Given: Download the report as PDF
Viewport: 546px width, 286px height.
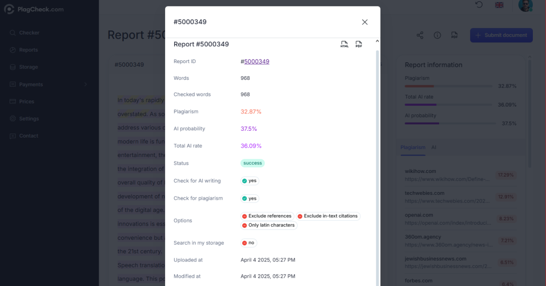Looking at the screenshot, I should tap(359, 44).
